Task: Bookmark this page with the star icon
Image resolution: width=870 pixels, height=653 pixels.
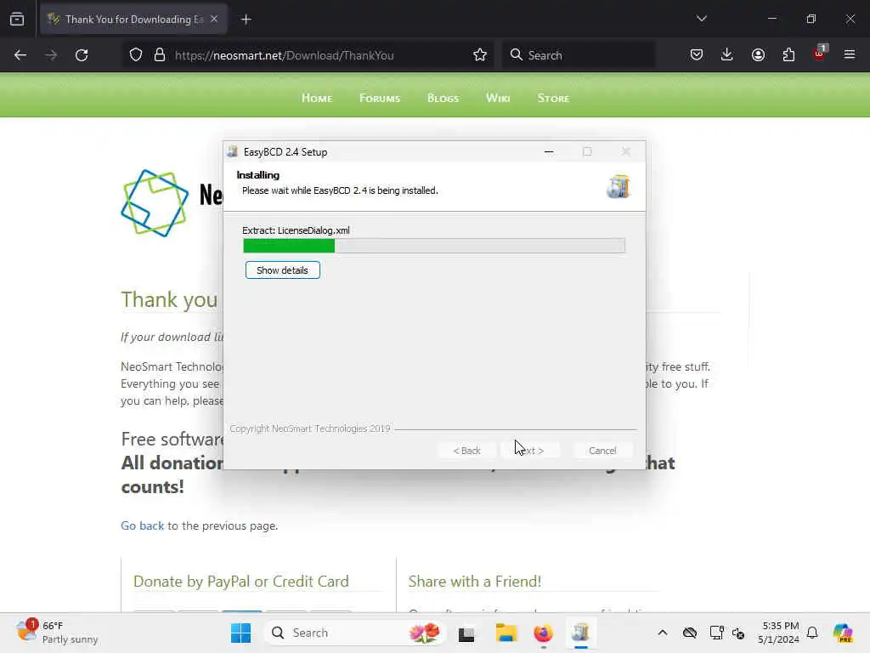Action: (x=480, y=55)
